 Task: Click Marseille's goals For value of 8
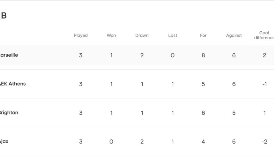(x=203, y=55)
